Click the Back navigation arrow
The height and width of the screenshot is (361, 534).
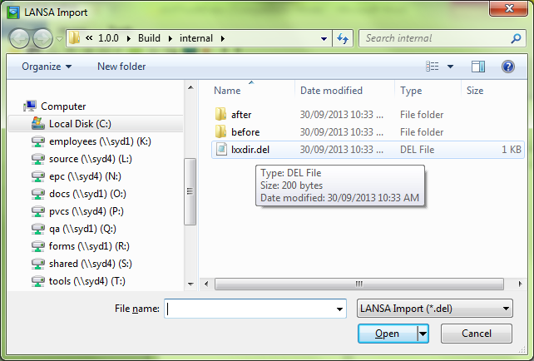[x=19, y=38]
